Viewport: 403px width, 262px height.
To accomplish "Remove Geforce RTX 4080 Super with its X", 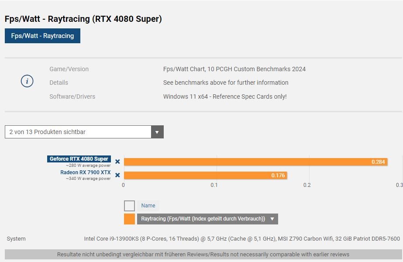I will pos(117,162).
